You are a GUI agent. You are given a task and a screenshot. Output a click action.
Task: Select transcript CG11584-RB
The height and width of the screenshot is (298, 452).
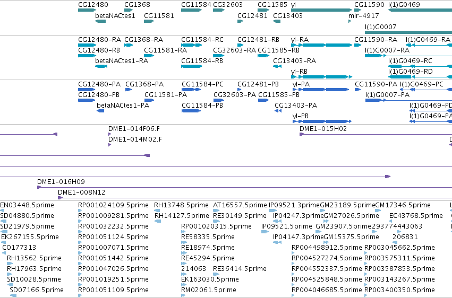click(x=192, y=66)
